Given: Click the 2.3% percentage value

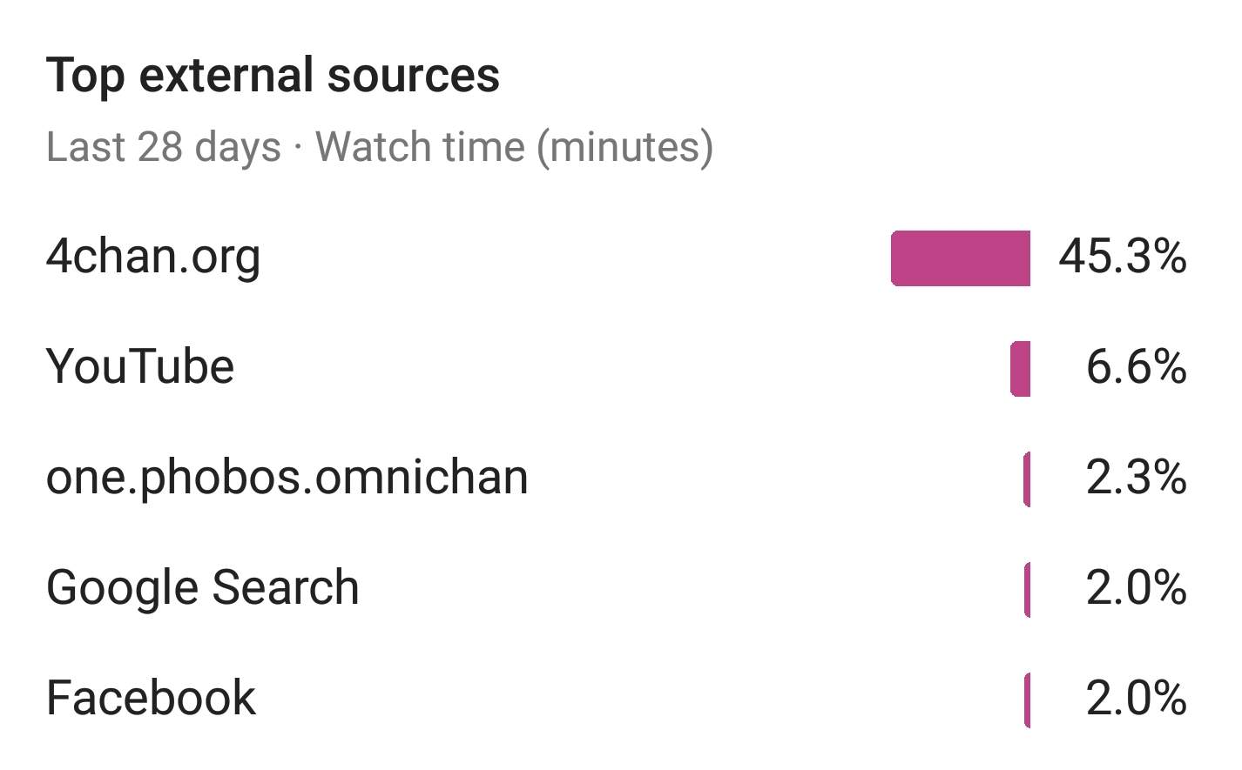Looking at the screenshot, I should pyautogui.click(x=1136, y=477).
